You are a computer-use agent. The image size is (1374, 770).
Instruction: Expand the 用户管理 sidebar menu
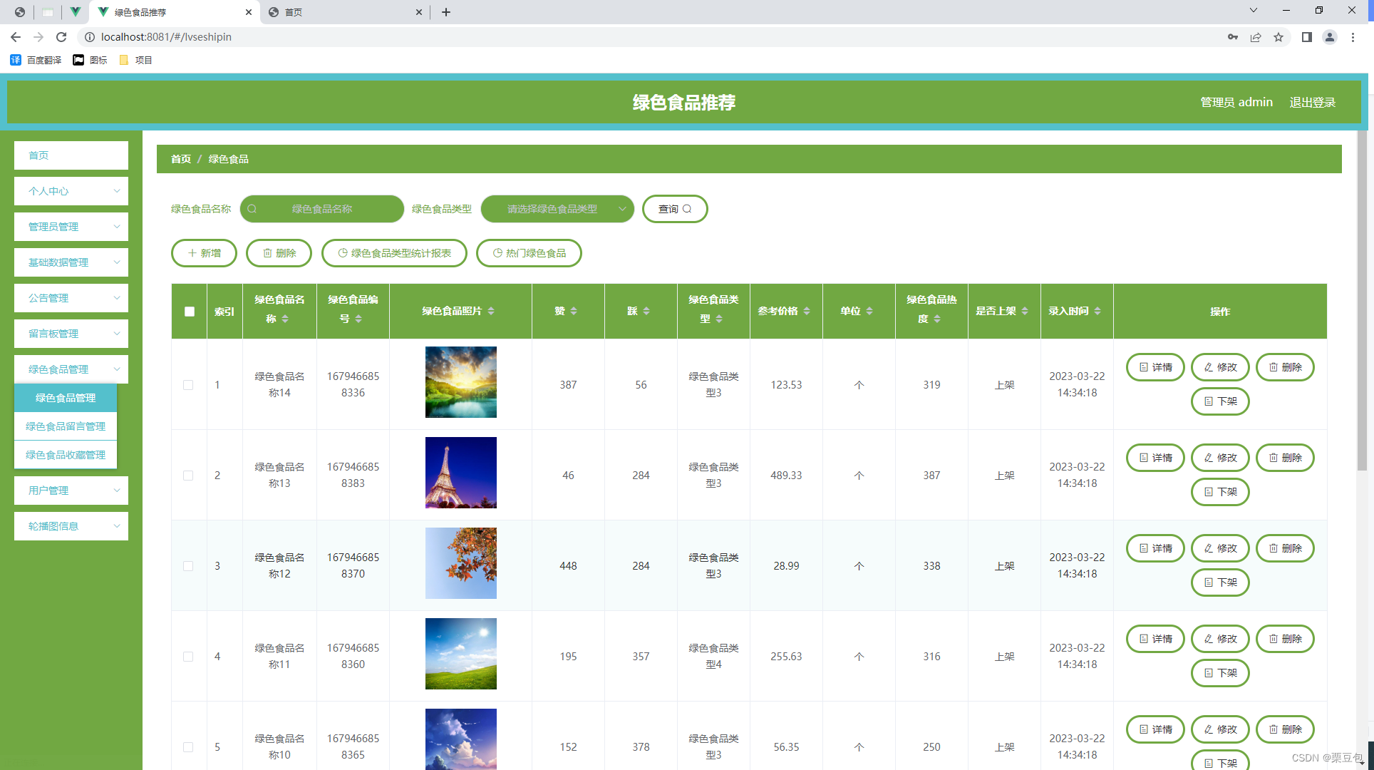pos(71,491)
